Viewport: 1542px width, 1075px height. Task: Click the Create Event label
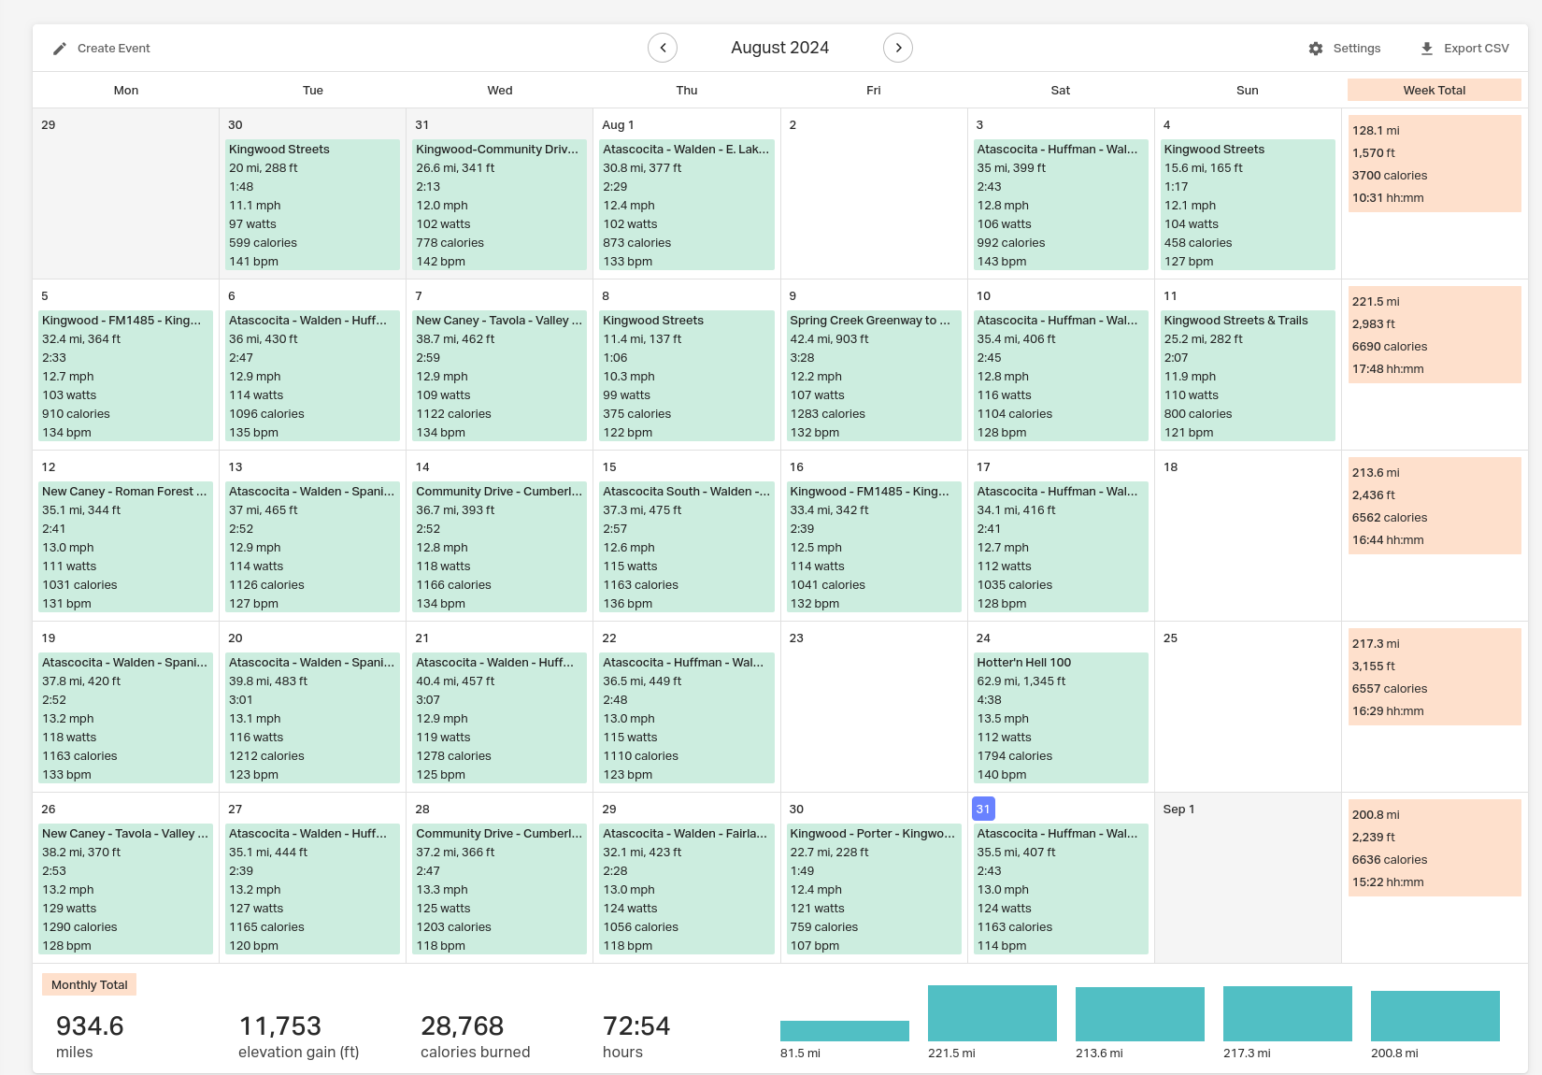click(x=114, y=49)
